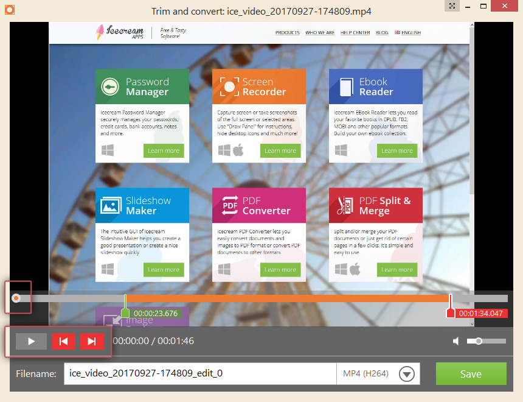Open the BLOG menu item

tap(382, 32)
